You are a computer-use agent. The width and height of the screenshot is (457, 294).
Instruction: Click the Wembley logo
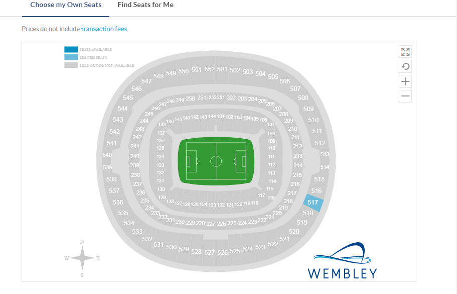point(342,261)
